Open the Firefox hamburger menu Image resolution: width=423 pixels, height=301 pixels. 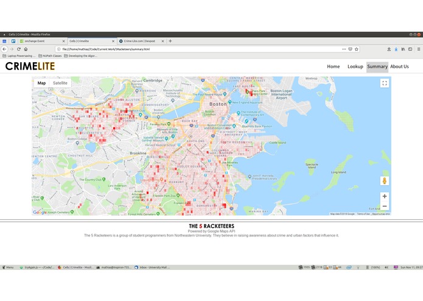click(419, 49)
